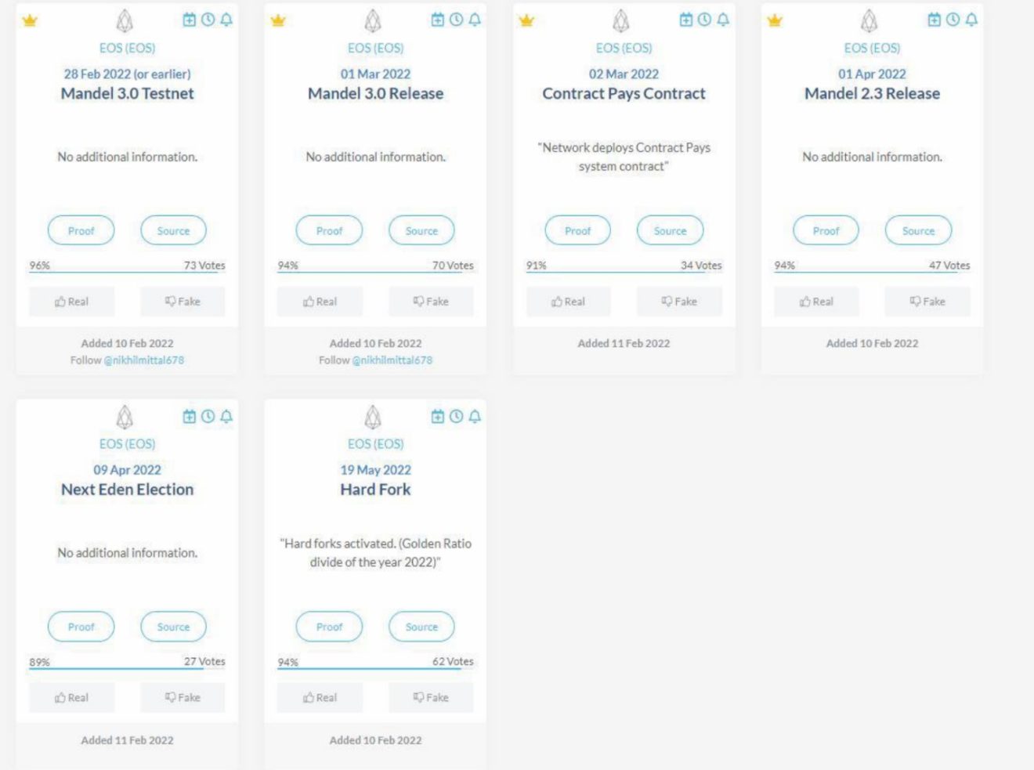Open Source for Mandel 2.3 Release
This screenshot has height=770, width=1034.
click(x=918, y=230)
